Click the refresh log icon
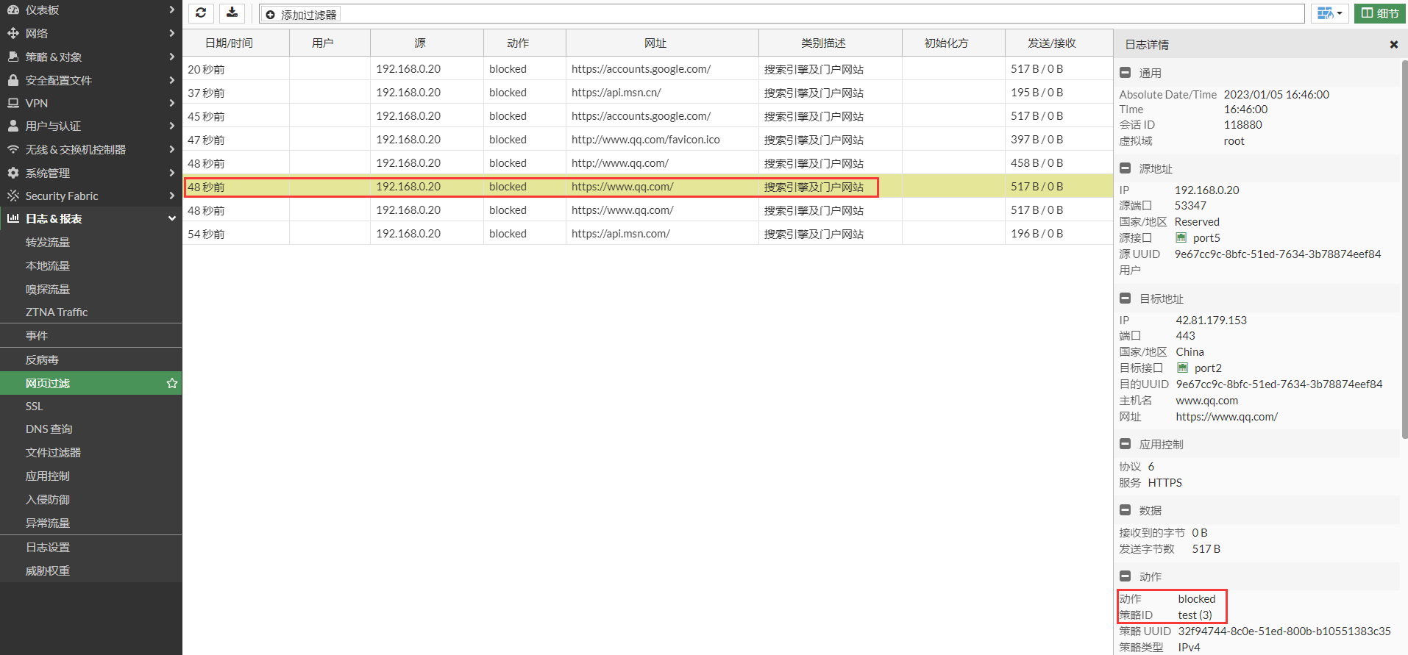1408x655 pixels. (x=201, y=13)
